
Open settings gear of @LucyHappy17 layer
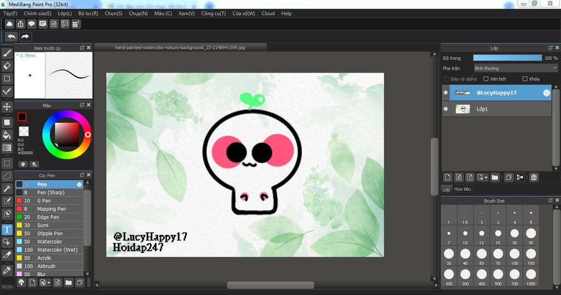click(x=546, y=93)
